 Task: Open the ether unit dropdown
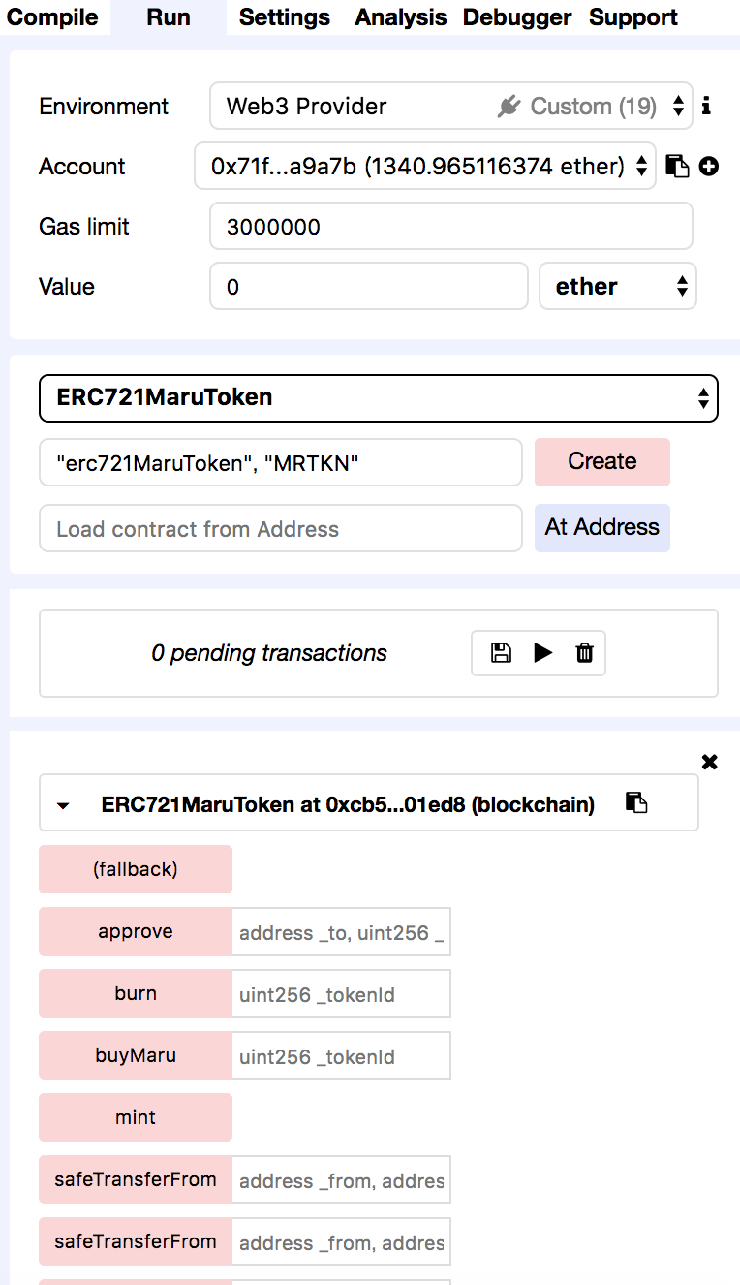point(618,286)
